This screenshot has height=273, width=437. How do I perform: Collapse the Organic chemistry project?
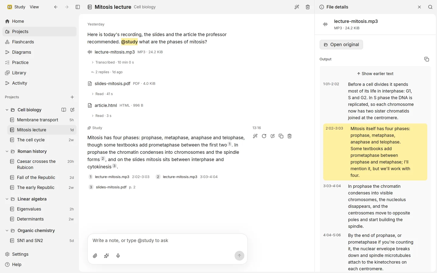point(7,231)
